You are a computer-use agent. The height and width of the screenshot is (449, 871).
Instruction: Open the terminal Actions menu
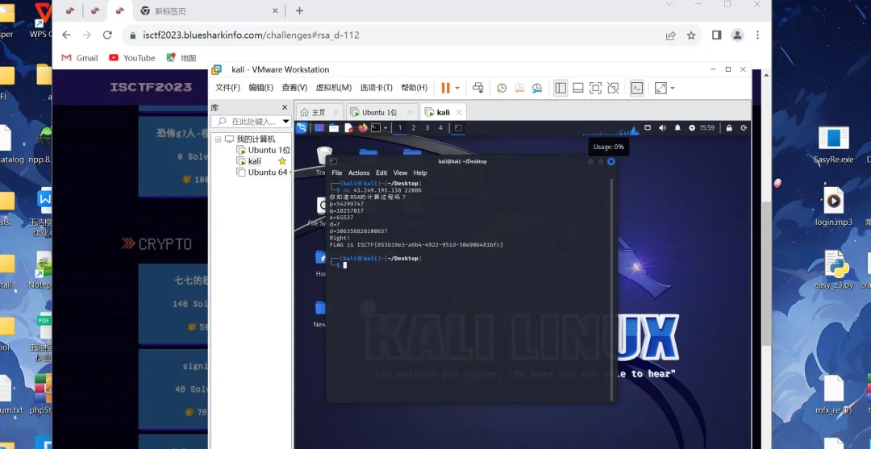(x=359, y=173)
